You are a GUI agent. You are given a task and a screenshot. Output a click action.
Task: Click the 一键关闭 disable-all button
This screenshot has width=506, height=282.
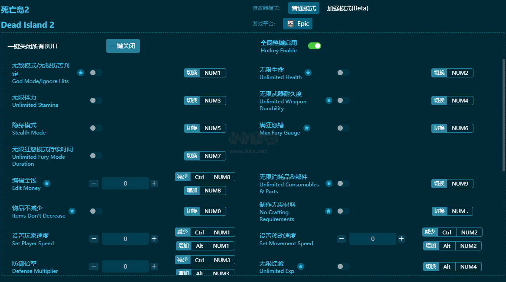[x=123, y=46]
